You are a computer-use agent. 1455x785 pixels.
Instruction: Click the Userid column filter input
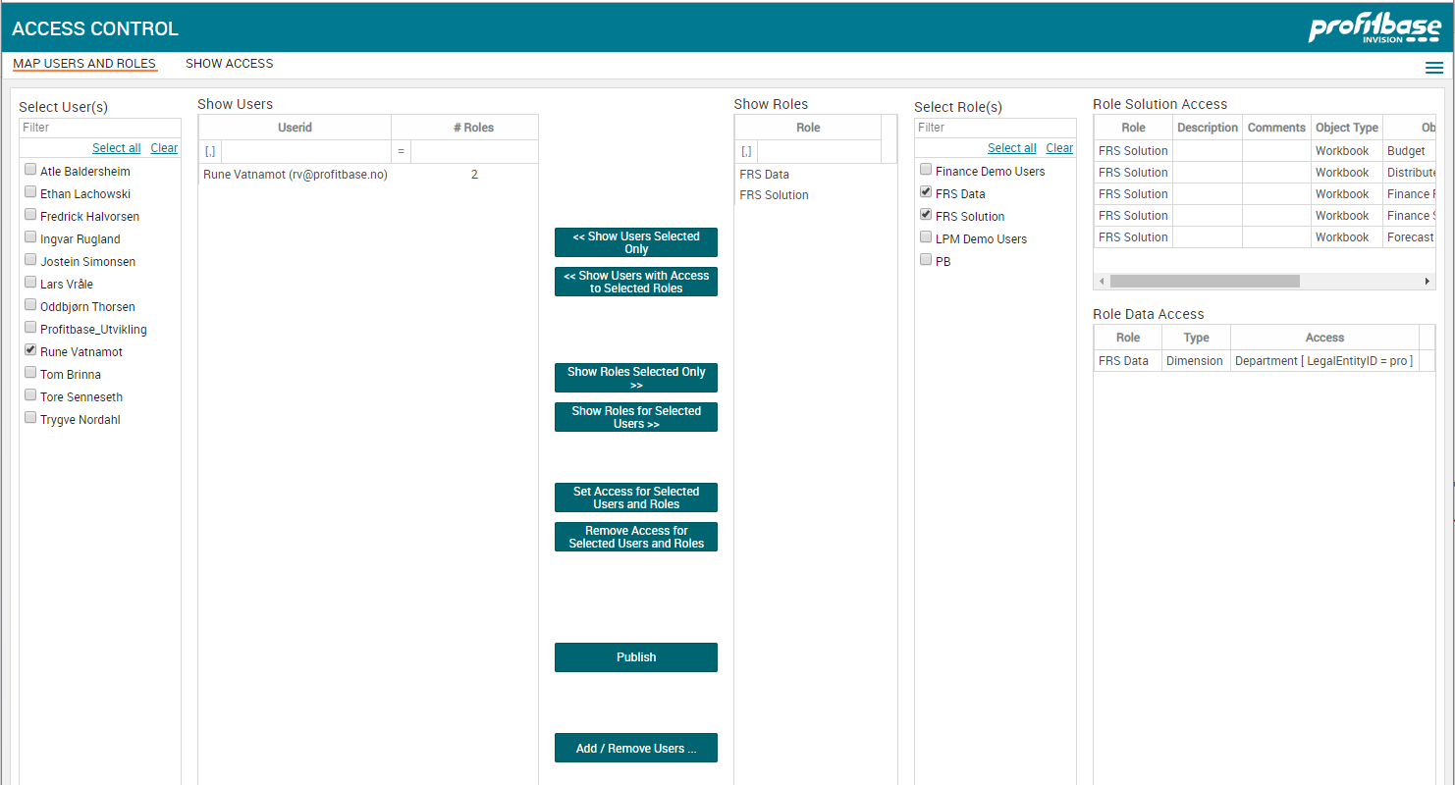(x=306, y=151)
